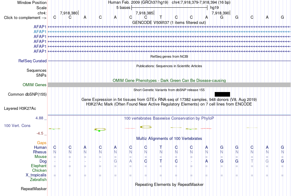
Task: Click the Common dbSNP(155) label
Action: point(27,94)
